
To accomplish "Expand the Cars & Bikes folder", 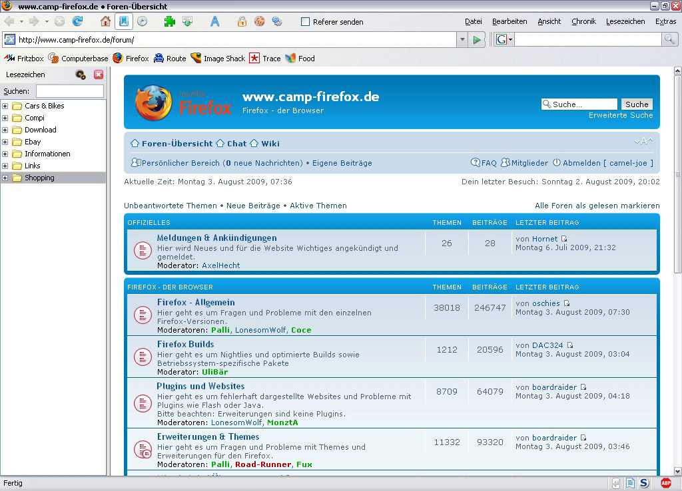I will click(x=5, y=106).
